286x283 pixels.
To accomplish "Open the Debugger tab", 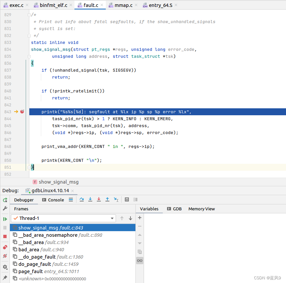I will click(x=24, y=200).
